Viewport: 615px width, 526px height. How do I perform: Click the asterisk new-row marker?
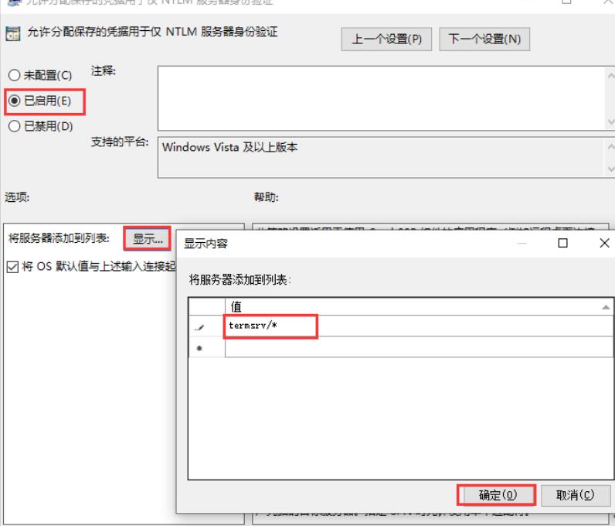pos(199,348)
